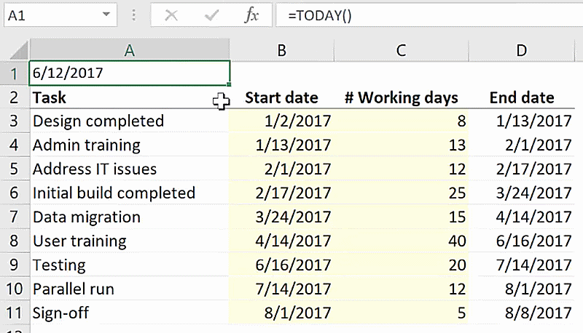Click the 'Start date' header cell
Screen dimensions: 583x333
(x=281, y=97)
